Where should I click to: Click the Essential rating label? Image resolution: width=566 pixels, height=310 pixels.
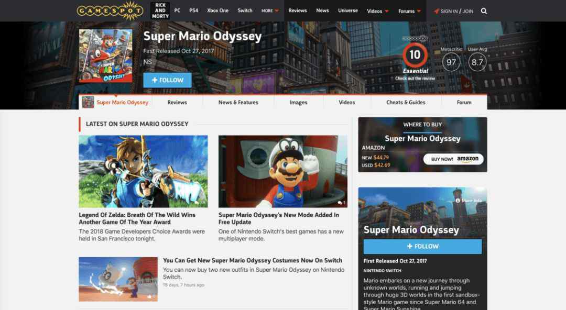click(x=416, y=71)
